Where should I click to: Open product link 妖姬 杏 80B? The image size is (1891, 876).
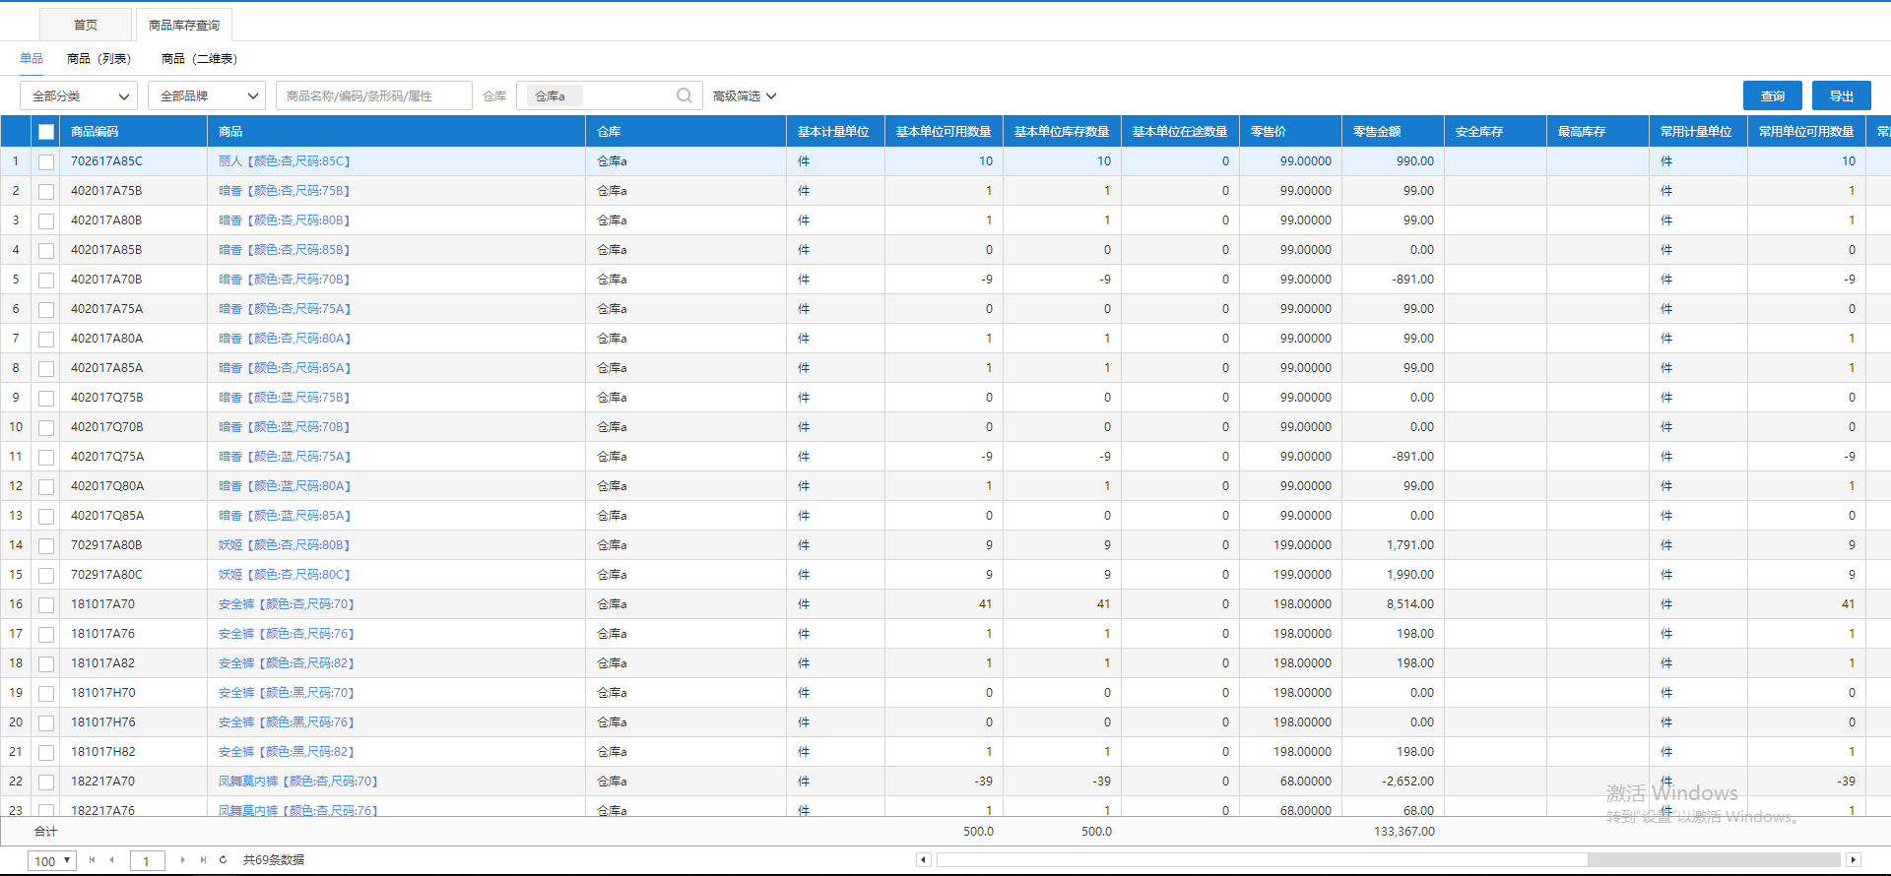(x=285, y=545)
